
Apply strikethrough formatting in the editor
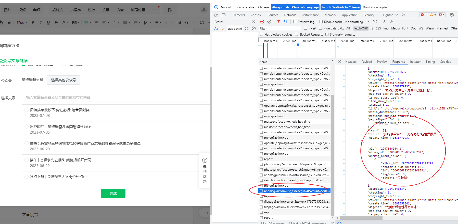(56, 23)
